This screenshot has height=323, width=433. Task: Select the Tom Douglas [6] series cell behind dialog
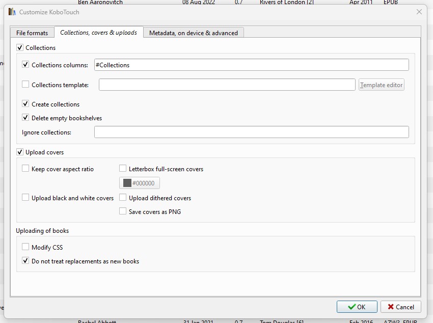(281, 321)
